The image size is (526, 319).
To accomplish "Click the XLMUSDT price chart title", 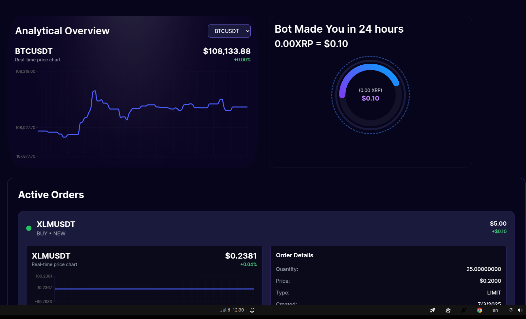I will pyautogui.click(x=51, y=256).
